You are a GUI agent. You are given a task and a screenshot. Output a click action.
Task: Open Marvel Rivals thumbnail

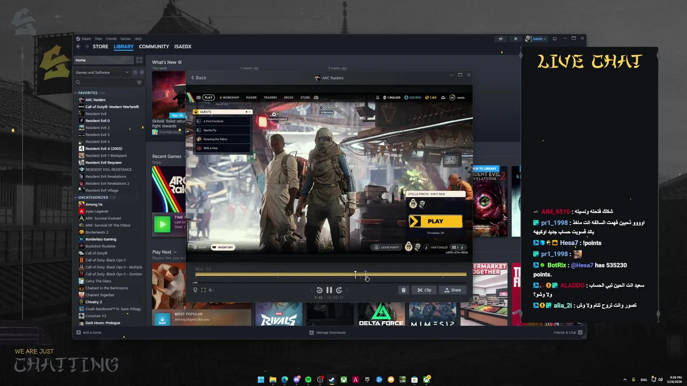tap(278, 314)
